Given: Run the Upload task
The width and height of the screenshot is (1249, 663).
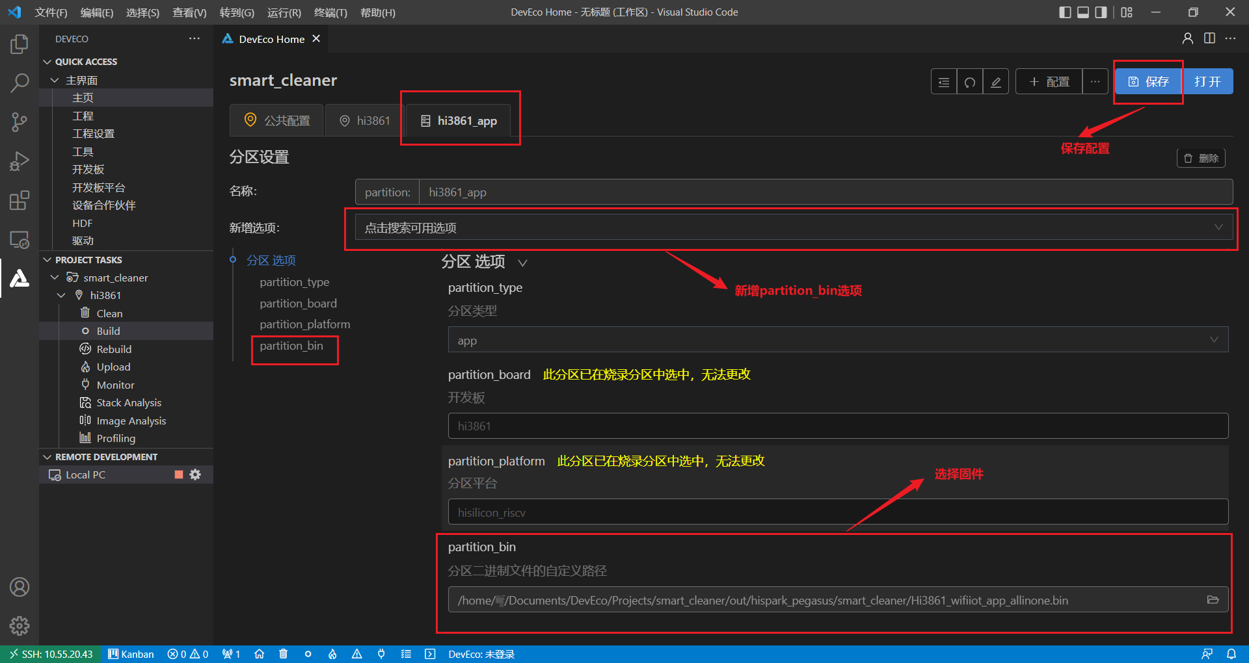Looking at the screenshot, I should pos(113,367).
